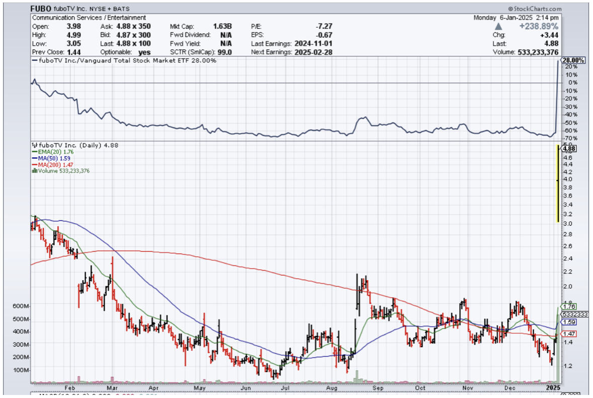593x398 pixels.
Task: Click the red MA(200) line marker
Action: point(34,164)
